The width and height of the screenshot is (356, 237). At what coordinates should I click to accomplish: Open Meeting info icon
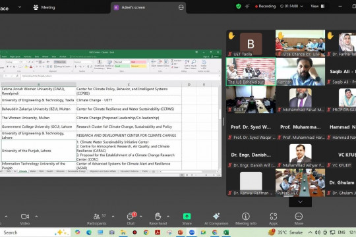(x=246, y=217)
